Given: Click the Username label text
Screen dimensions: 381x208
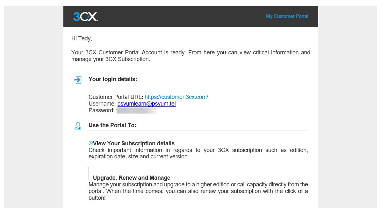Looking at the screenshot, I should (x=102, y=104).
